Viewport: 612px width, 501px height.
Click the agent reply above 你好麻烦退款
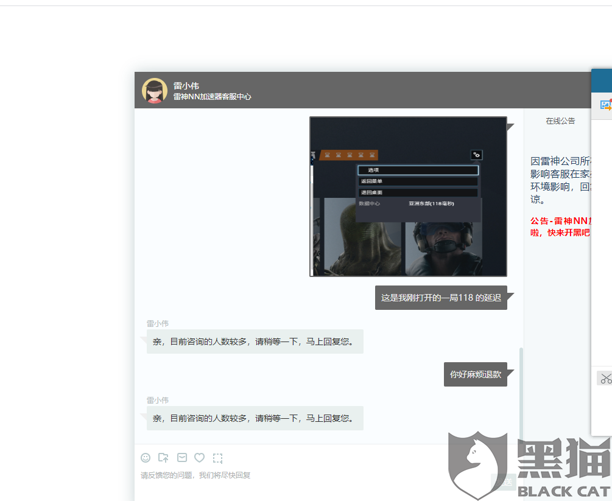tap(255, 342)
